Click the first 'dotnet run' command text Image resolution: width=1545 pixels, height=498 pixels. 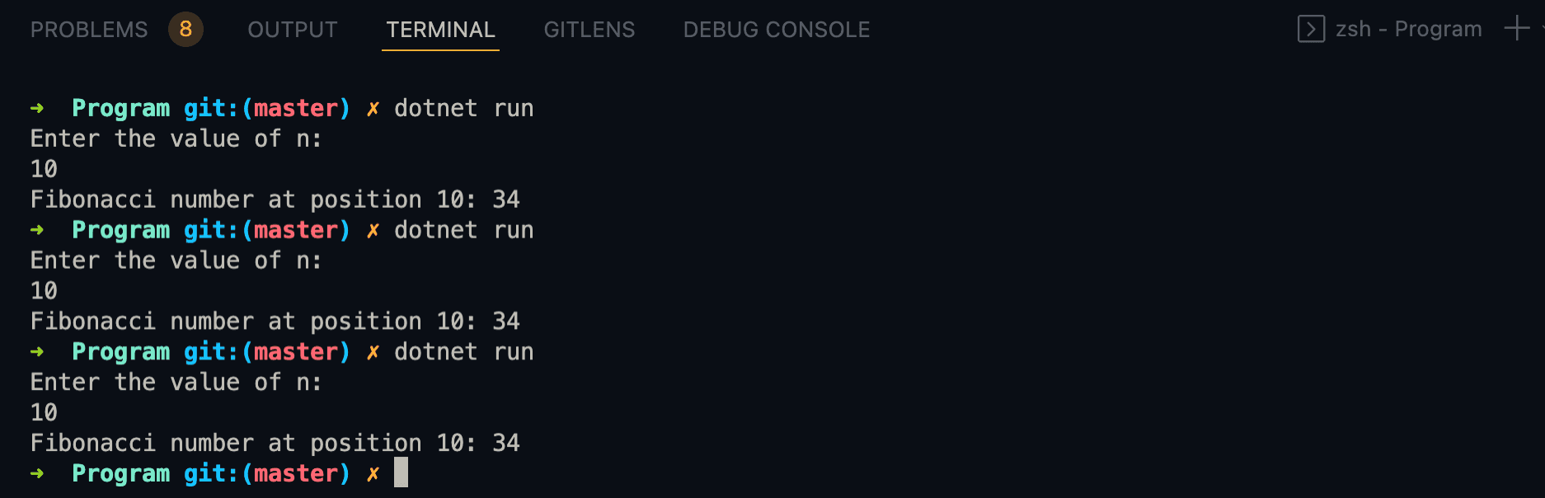pos(464,108)
